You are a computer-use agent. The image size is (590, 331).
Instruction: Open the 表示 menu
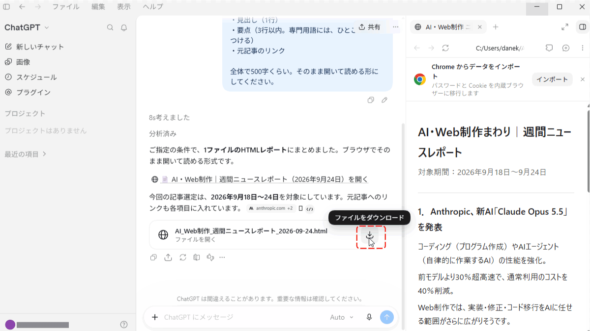tap(124, 7)
